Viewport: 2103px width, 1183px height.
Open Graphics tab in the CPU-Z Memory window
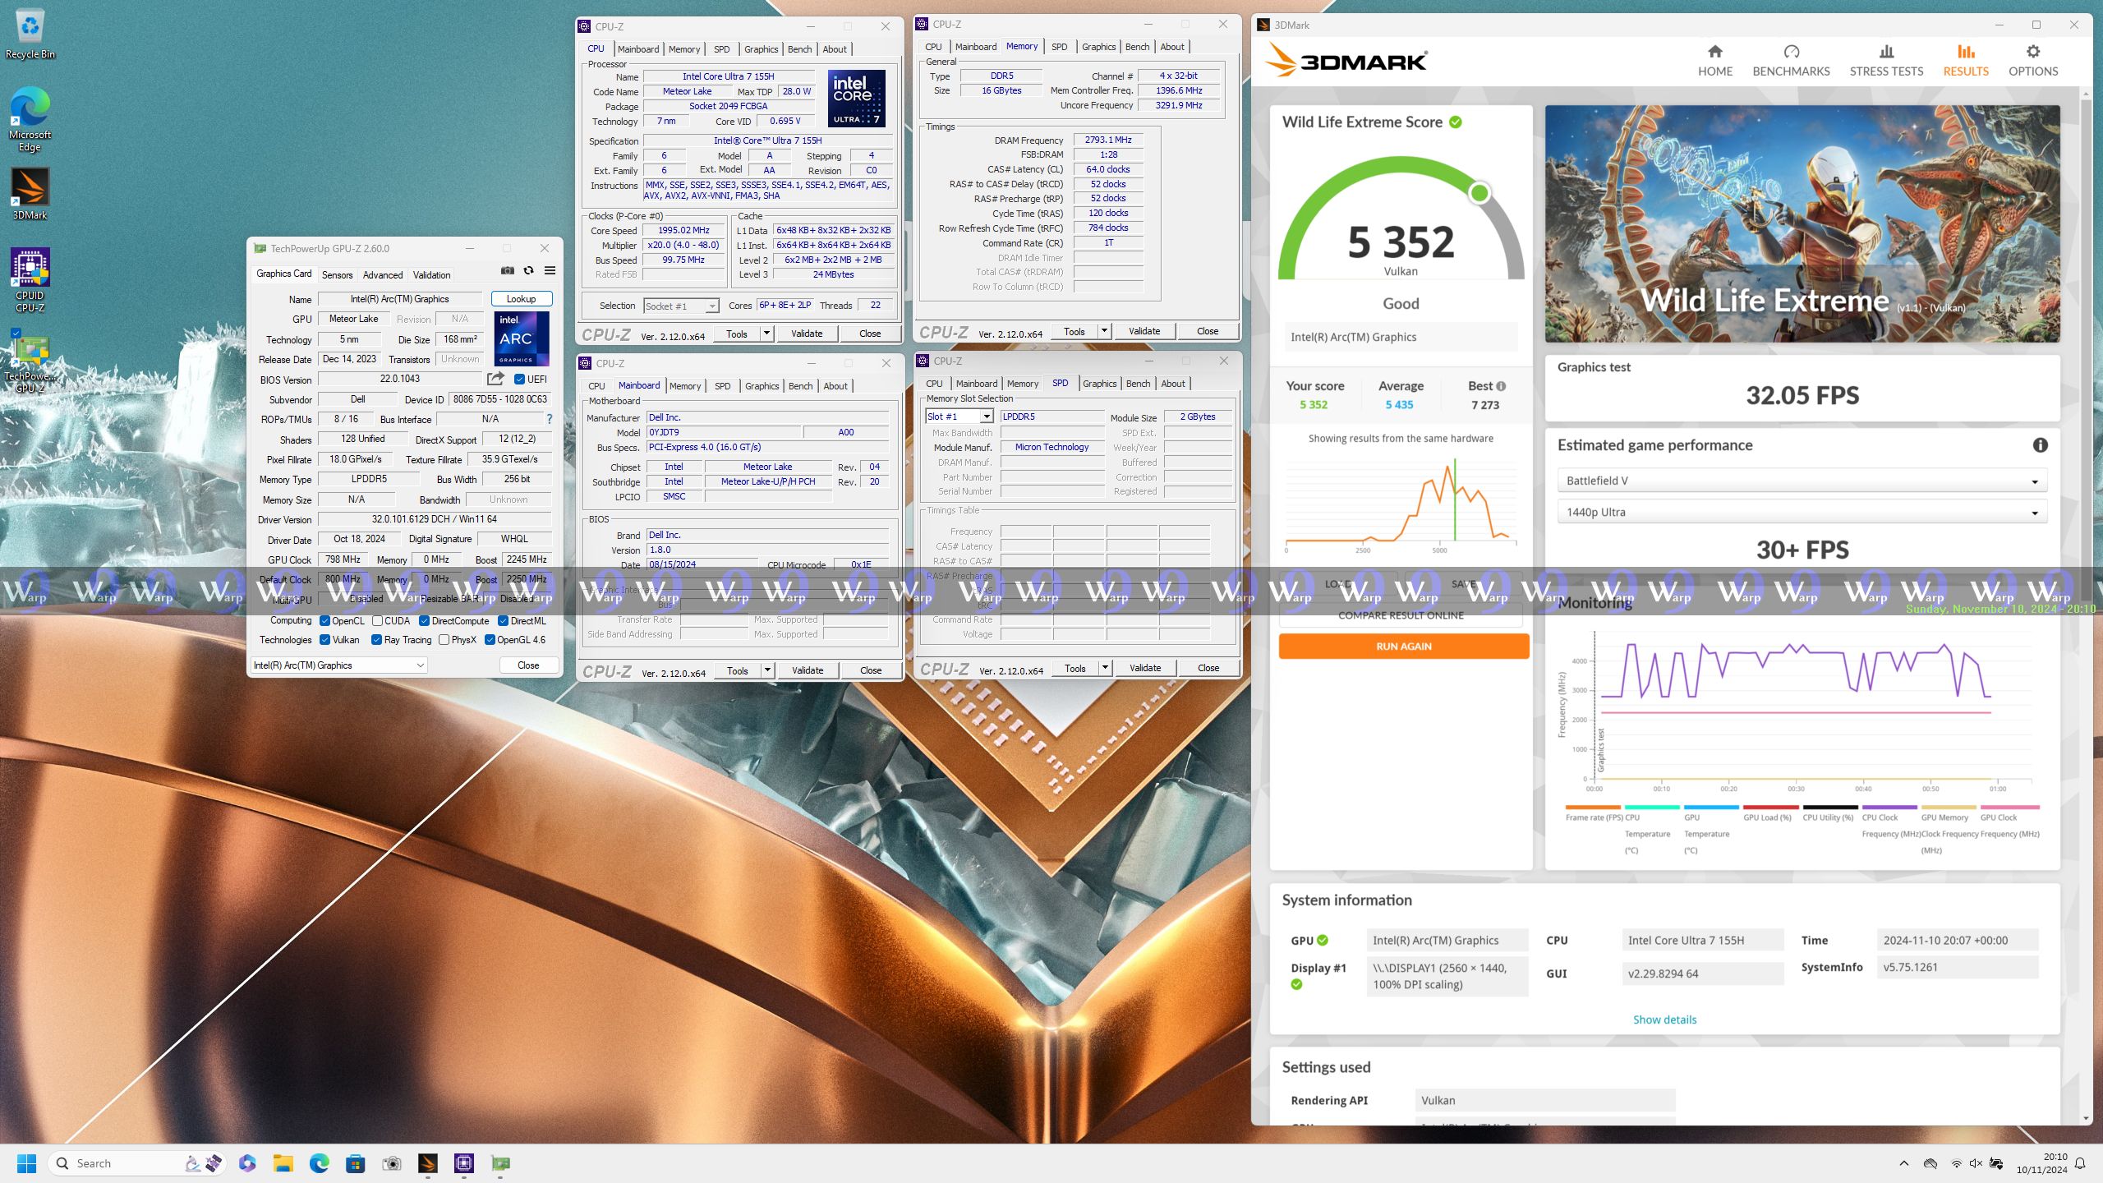(1098, 47)
